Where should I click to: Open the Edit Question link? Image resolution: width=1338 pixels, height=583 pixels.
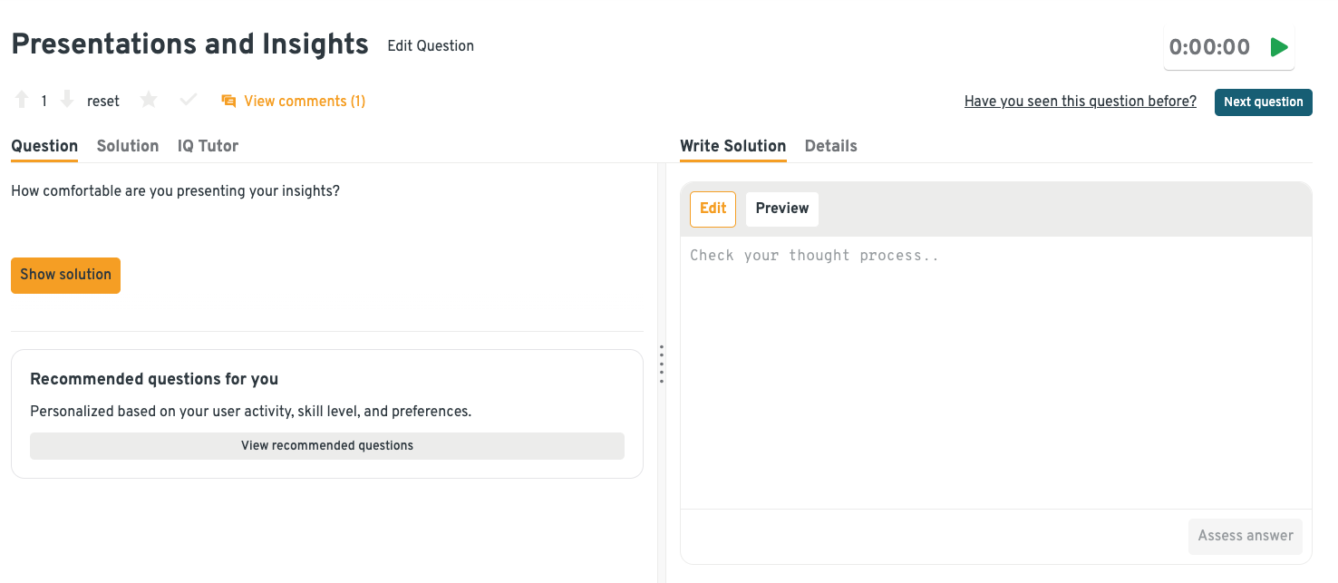point(430,45)
